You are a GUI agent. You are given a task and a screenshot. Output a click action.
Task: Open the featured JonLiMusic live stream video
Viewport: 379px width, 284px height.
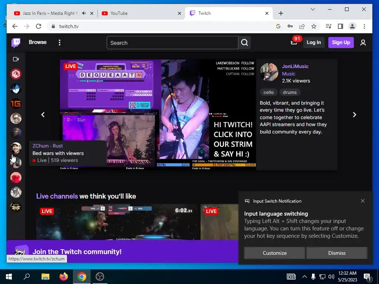[x=158, y=115]
